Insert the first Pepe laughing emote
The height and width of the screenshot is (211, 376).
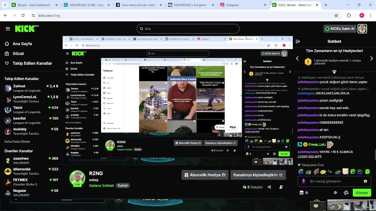pyautogui.click(x=301, y=171)
